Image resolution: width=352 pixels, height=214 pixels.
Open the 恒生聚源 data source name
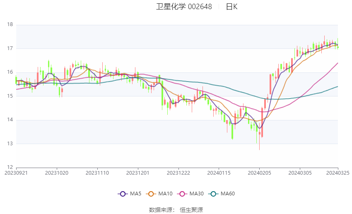pos(191,210)
